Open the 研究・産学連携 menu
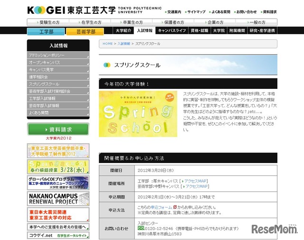This screenshot has height=240, width=304. 262,30
